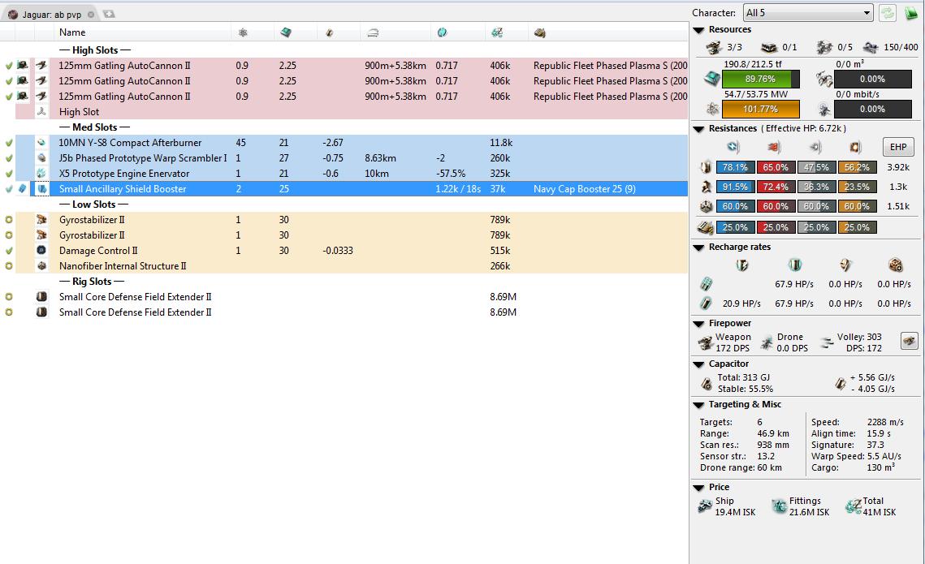The width and height of the screenshot is (925, 564).
Task: Click the Speed value 2288 m/s
Action: pyautogui.click(x=885, y=422)
